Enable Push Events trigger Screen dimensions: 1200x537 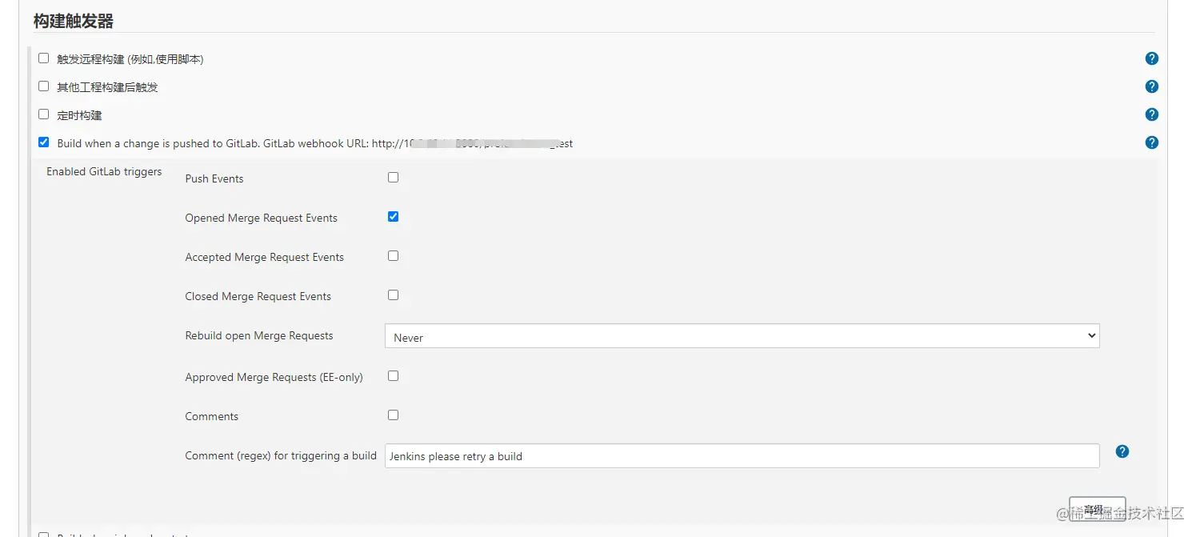393,178
